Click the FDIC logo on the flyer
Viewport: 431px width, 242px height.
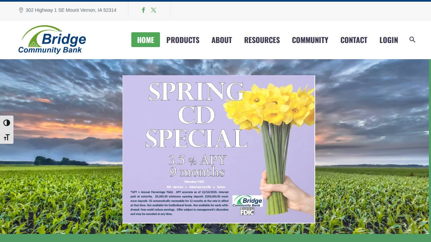(x=247, y=212)
